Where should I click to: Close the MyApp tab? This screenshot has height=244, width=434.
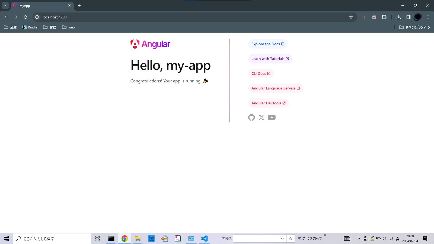point(69,5)
